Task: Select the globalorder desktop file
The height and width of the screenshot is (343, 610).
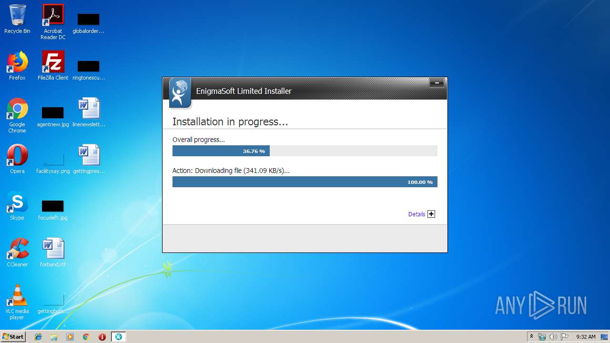Action: (x=89, y=23)
